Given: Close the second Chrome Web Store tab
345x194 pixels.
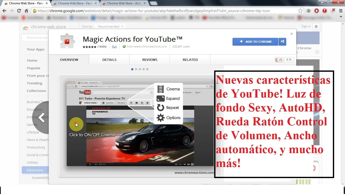Looking at the screenshot, I should click(96, 3).
